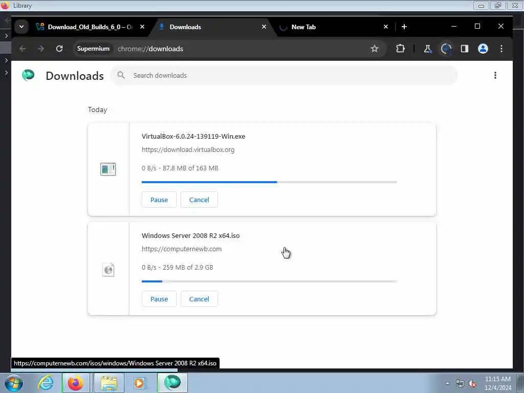Open the muted volume tray icon
The image size is (524, 393).
click(x=472, y=384)
